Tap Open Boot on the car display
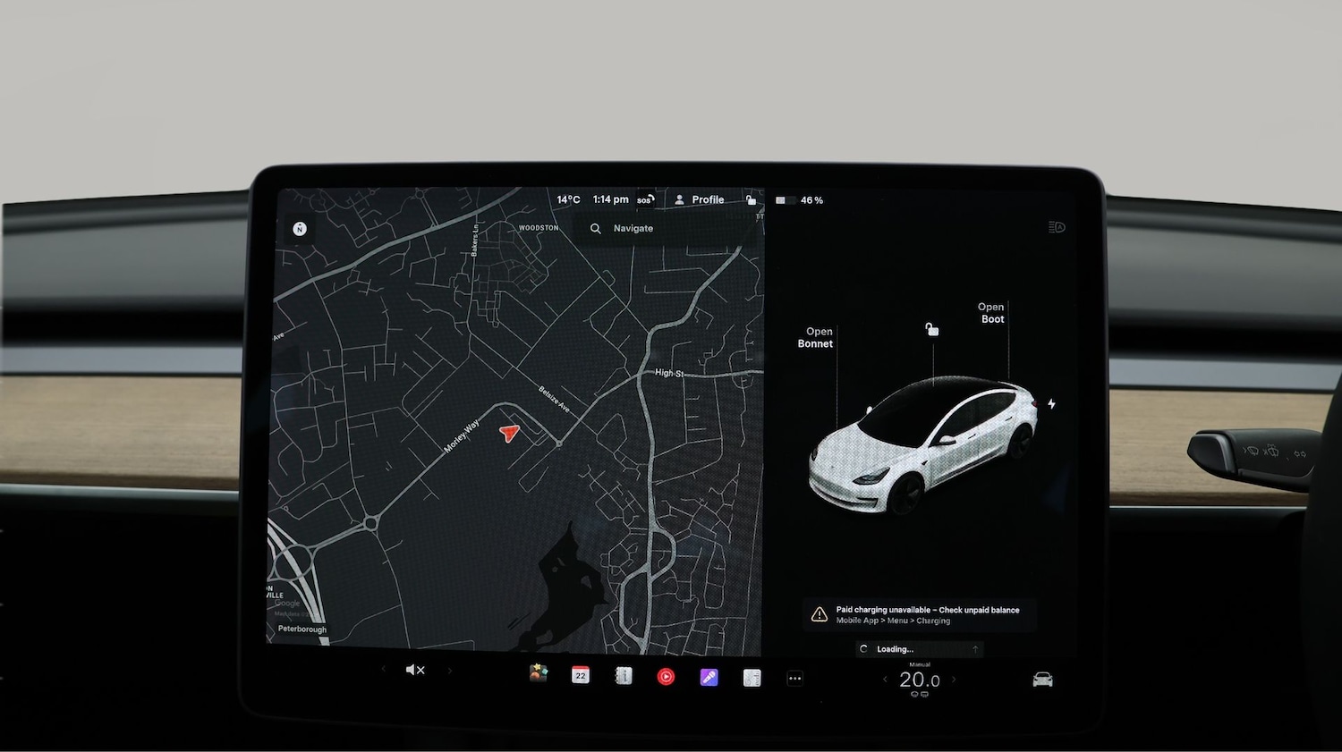Screen dimensions: 1342x752 (990, 313)
